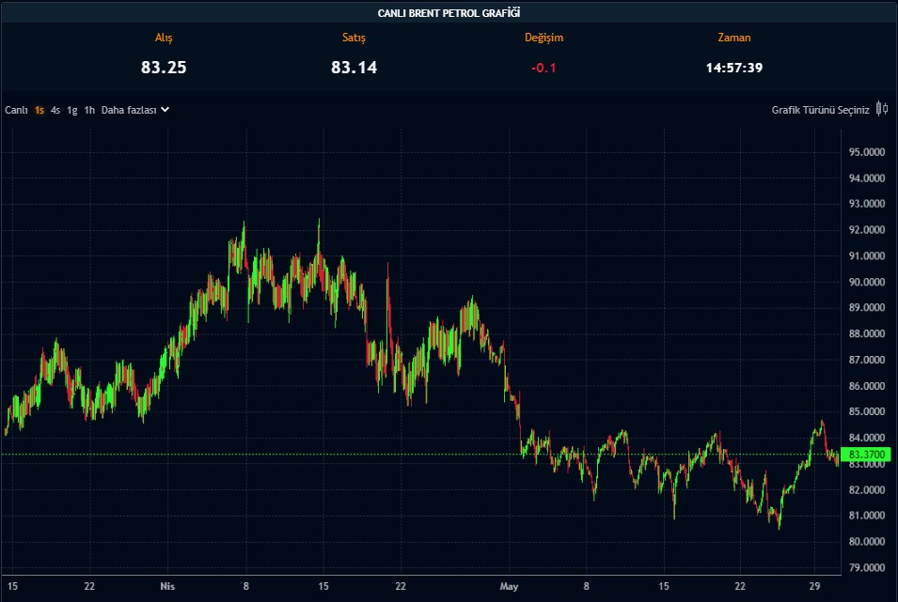The height and width of the screenshot is (602, 898).
Task: Switch to the 1g timeframe
Action: click(71, 110)
